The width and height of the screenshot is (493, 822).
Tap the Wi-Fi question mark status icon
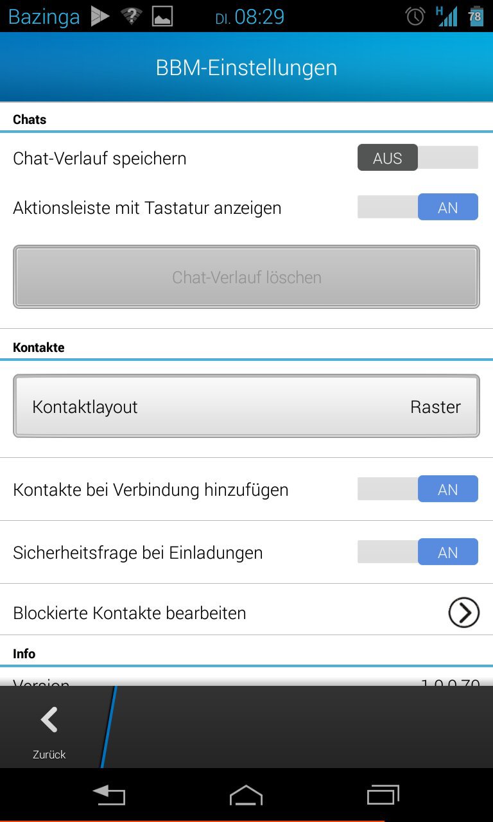(x=131, y=16)
